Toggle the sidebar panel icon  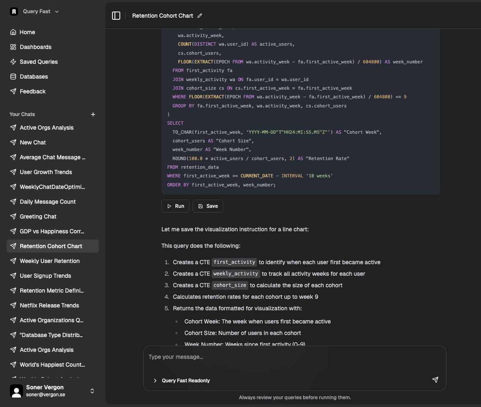coord(116,16)
